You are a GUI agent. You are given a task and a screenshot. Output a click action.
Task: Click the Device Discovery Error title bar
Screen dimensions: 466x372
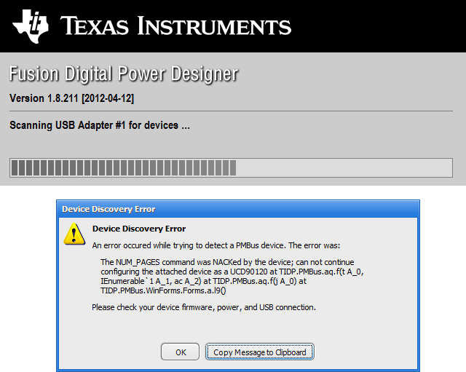(238, 209)
